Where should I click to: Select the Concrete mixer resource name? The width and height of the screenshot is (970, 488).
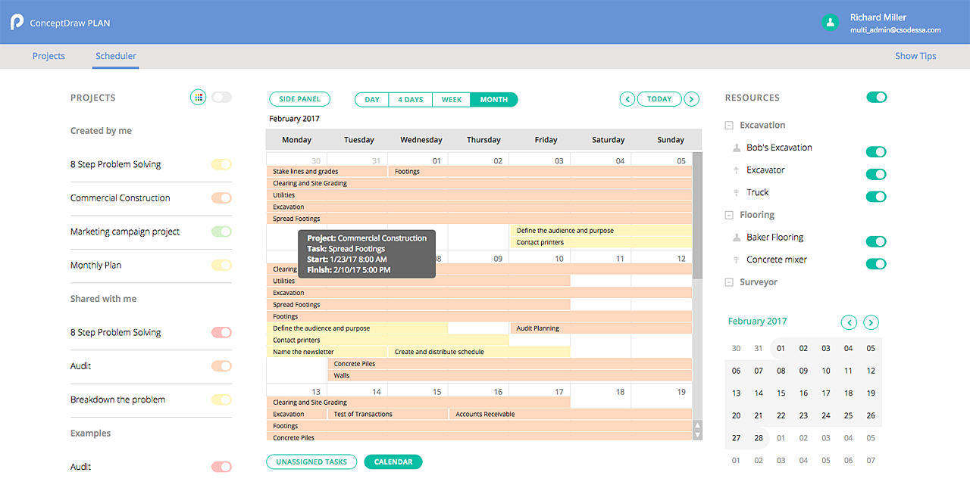[777, 260]
